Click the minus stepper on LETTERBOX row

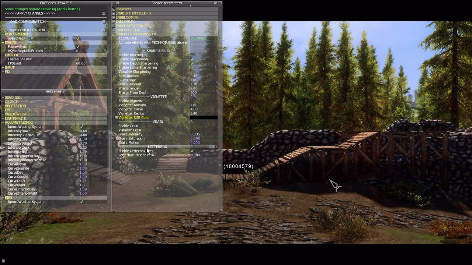click(x=210, y=147)
